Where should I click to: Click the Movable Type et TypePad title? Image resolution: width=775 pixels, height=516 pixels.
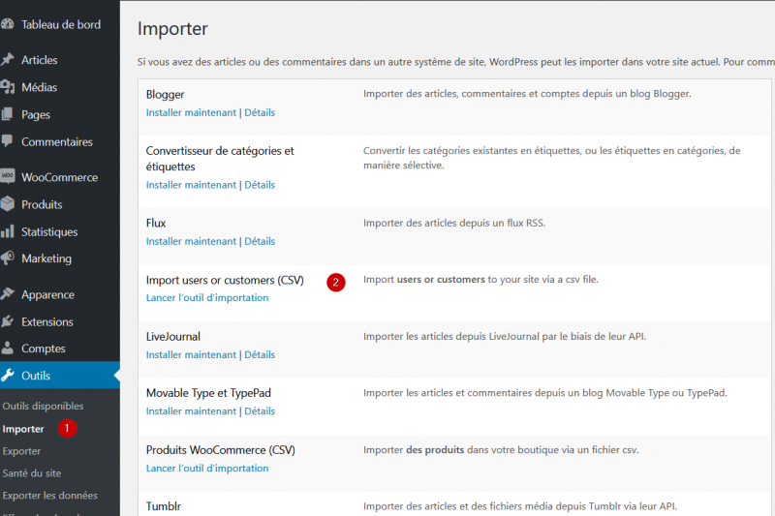tap(208, 393)
